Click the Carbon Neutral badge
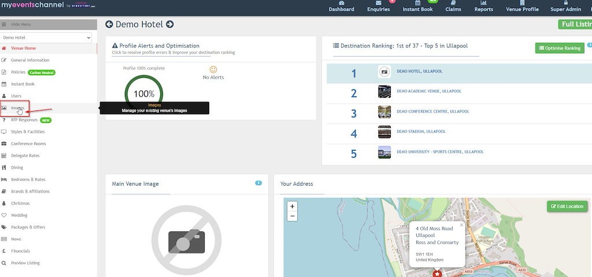592x277 pixels. pos(42,72)
